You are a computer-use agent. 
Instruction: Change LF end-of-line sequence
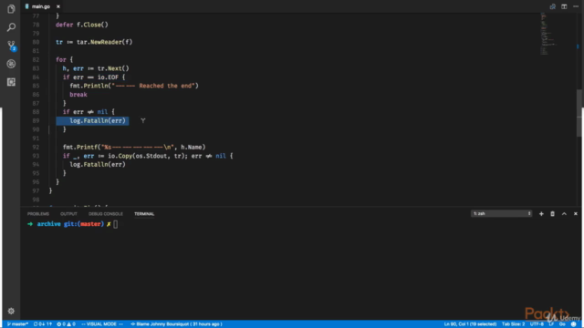[x=551, y=324]
